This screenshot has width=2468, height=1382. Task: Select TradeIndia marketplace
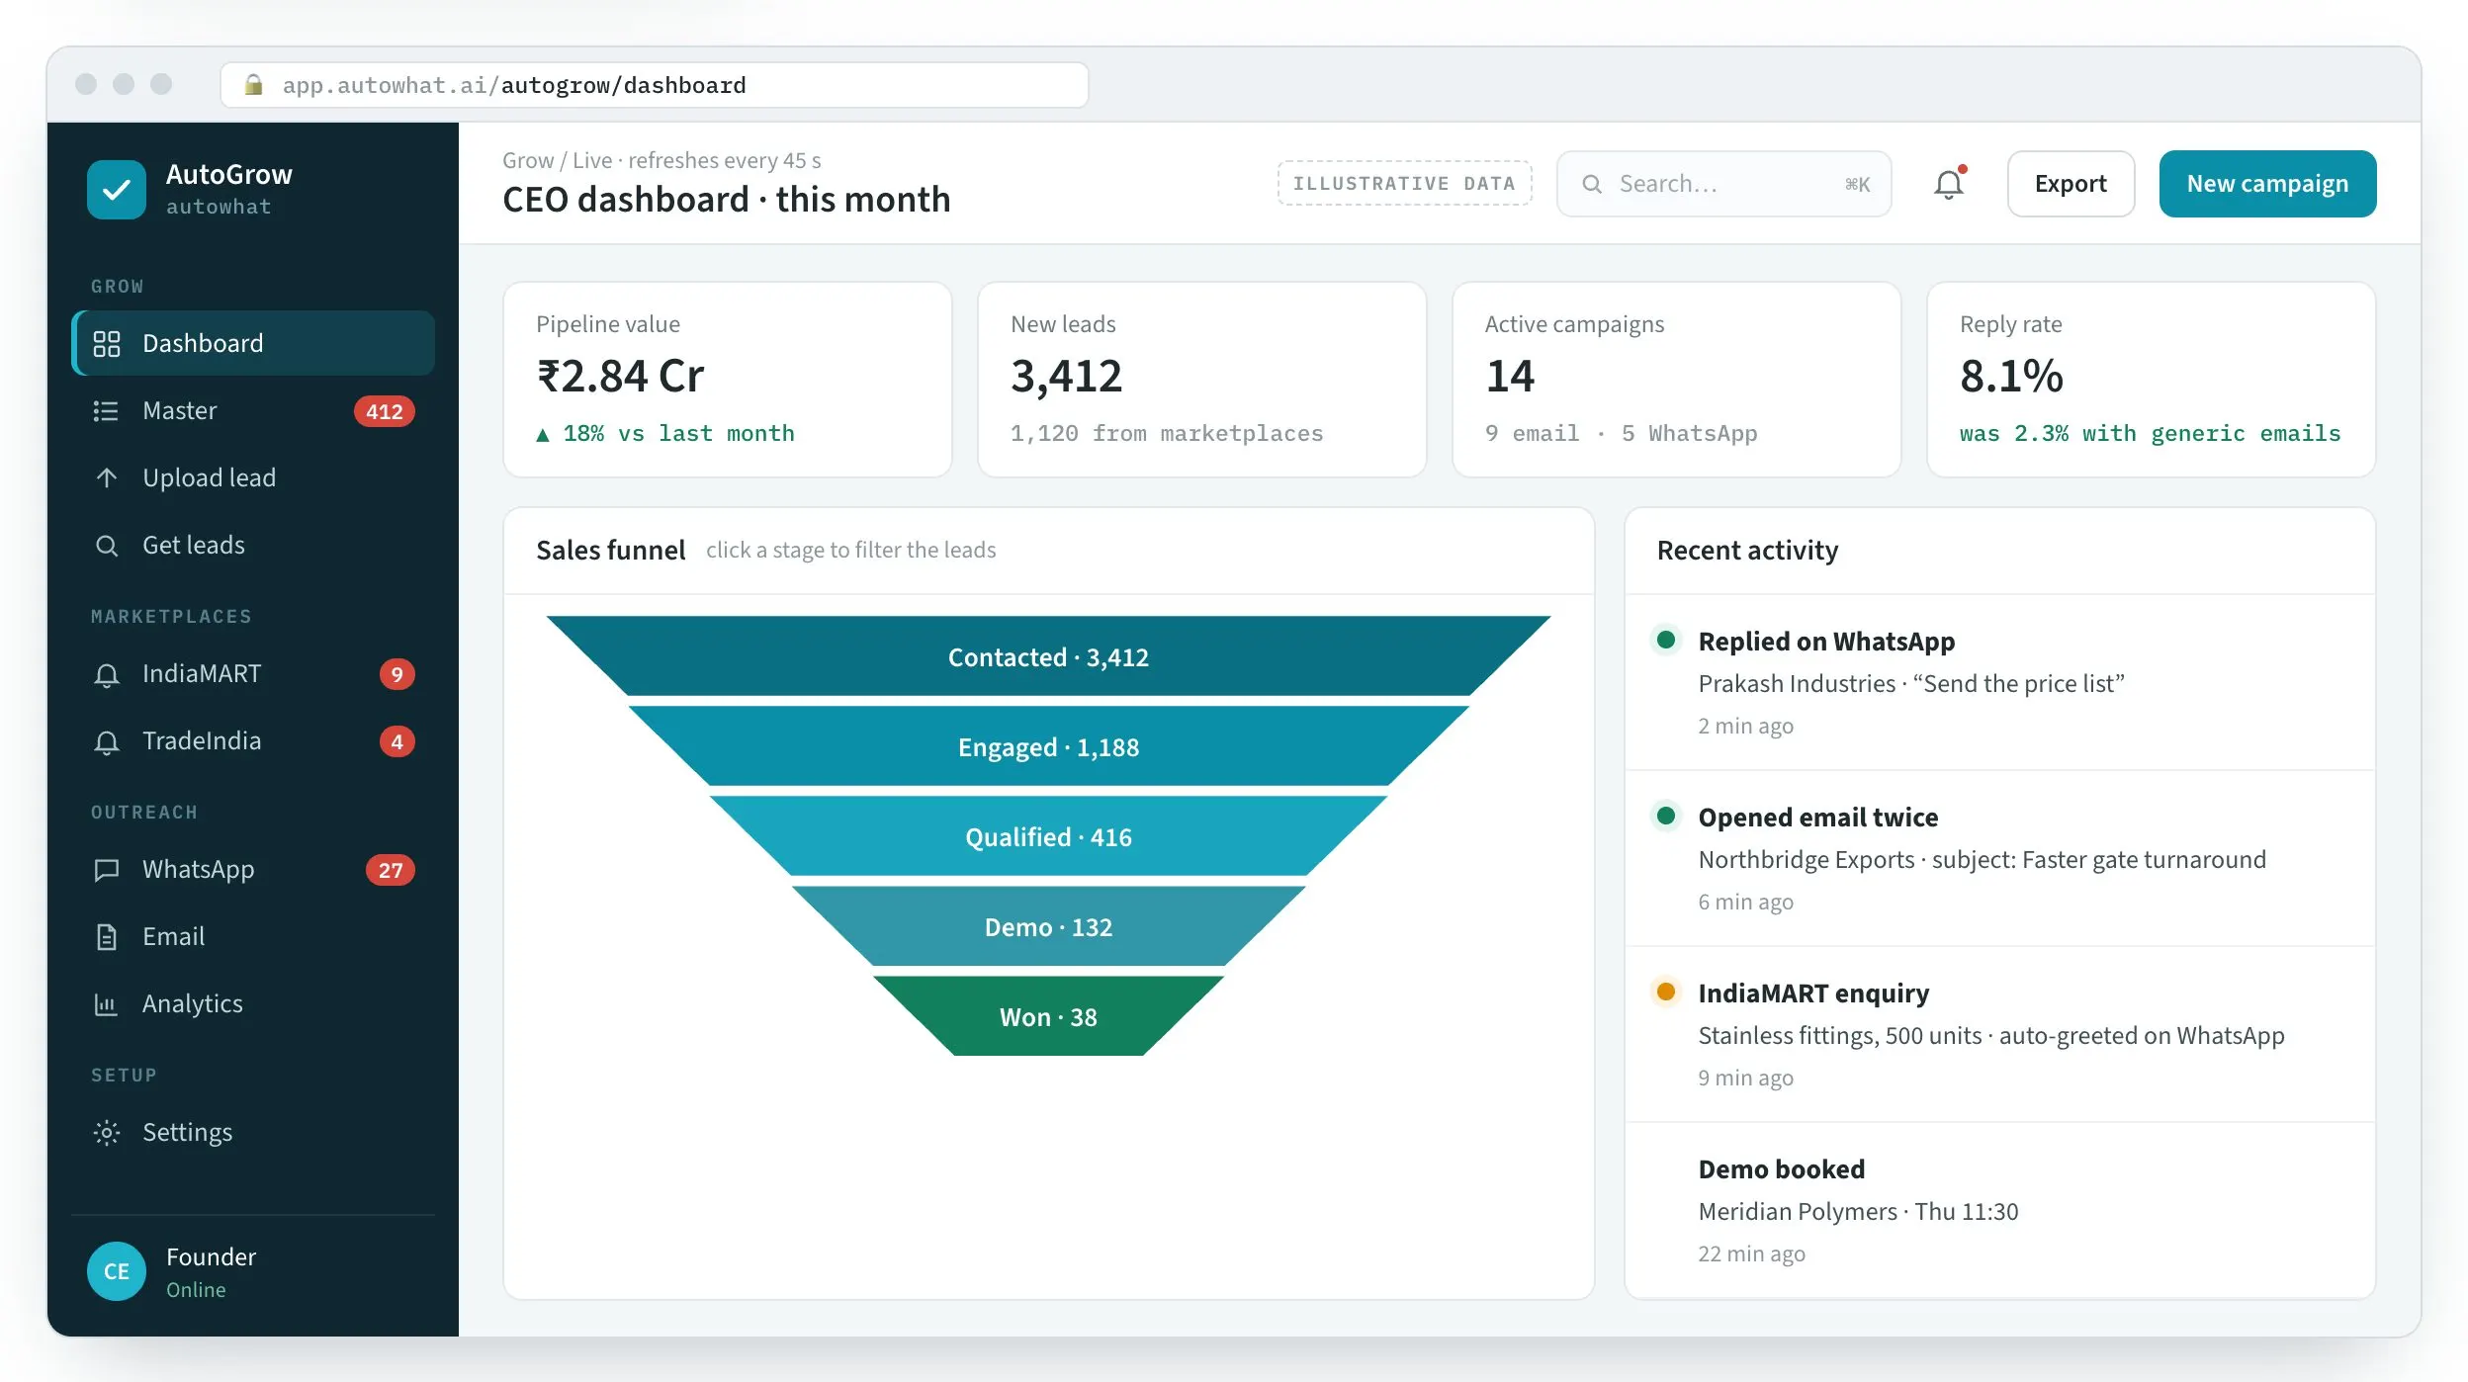coord(253,741)
